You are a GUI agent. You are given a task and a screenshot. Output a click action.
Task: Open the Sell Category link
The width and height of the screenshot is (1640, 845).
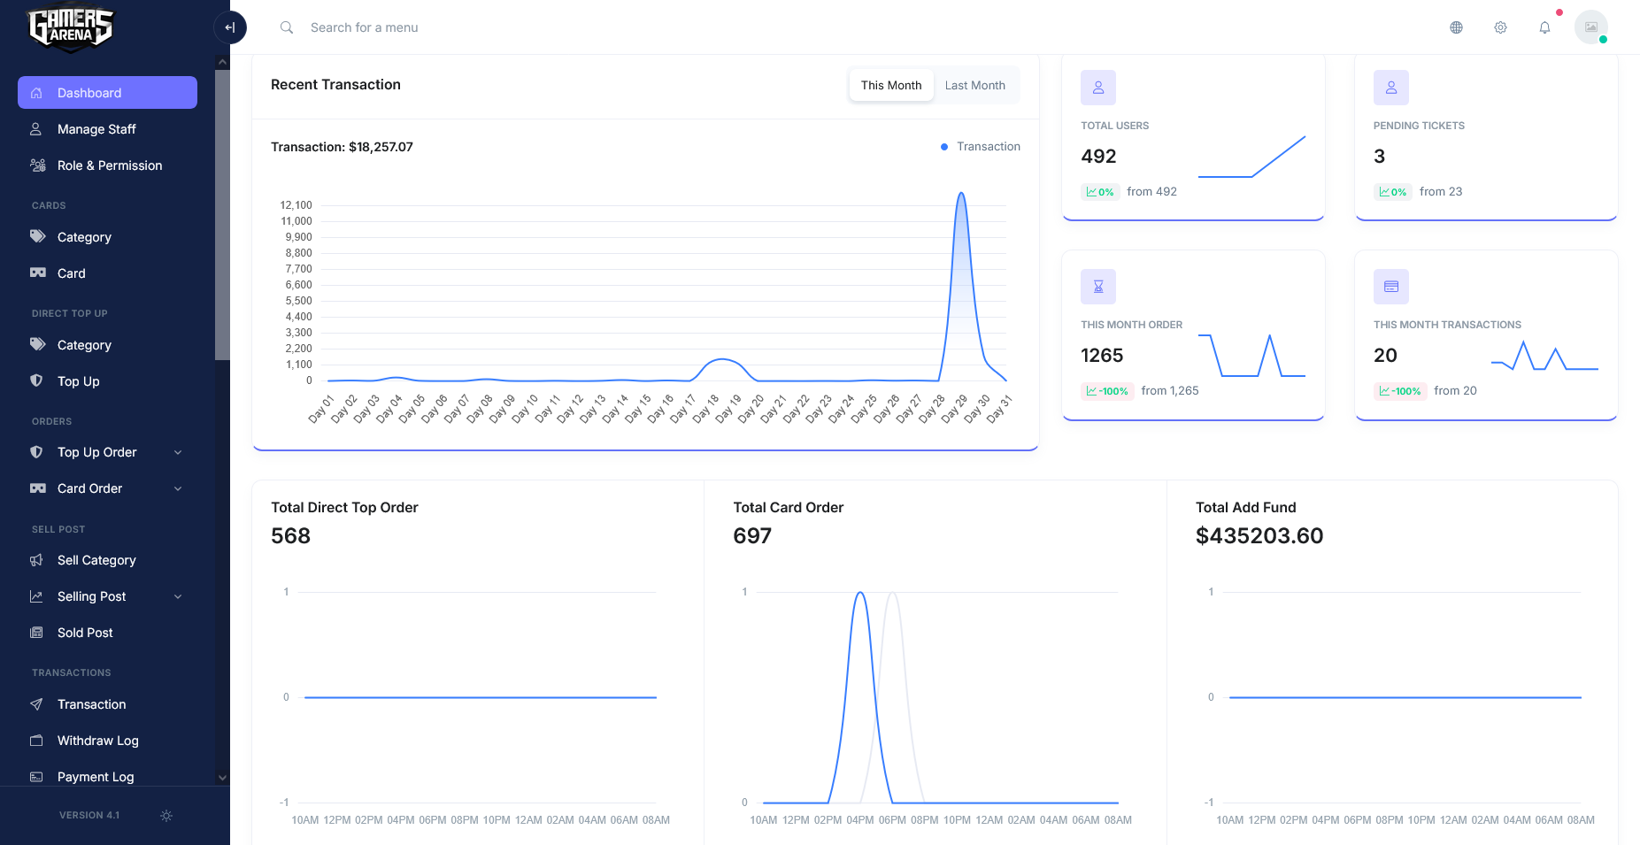(x=107, y=560)
